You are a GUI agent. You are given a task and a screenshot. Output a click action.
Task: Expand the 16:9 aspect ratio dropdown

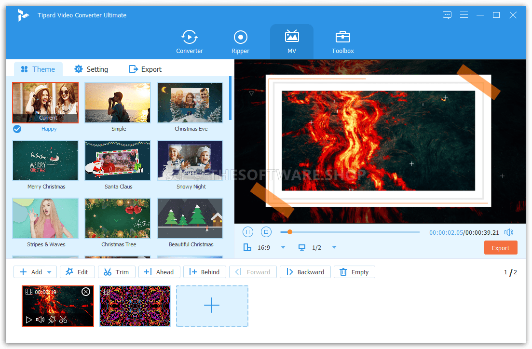(x=283, y=247)
